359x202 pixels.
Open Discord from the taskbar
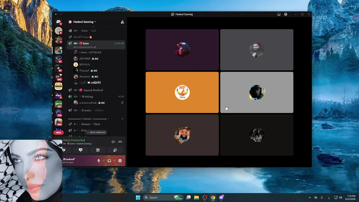point(221,198)
